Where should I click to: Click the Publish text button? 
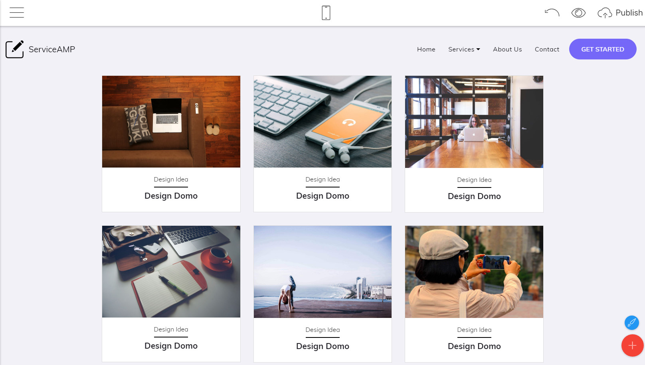pyautogui.click(x=629, y=13)
